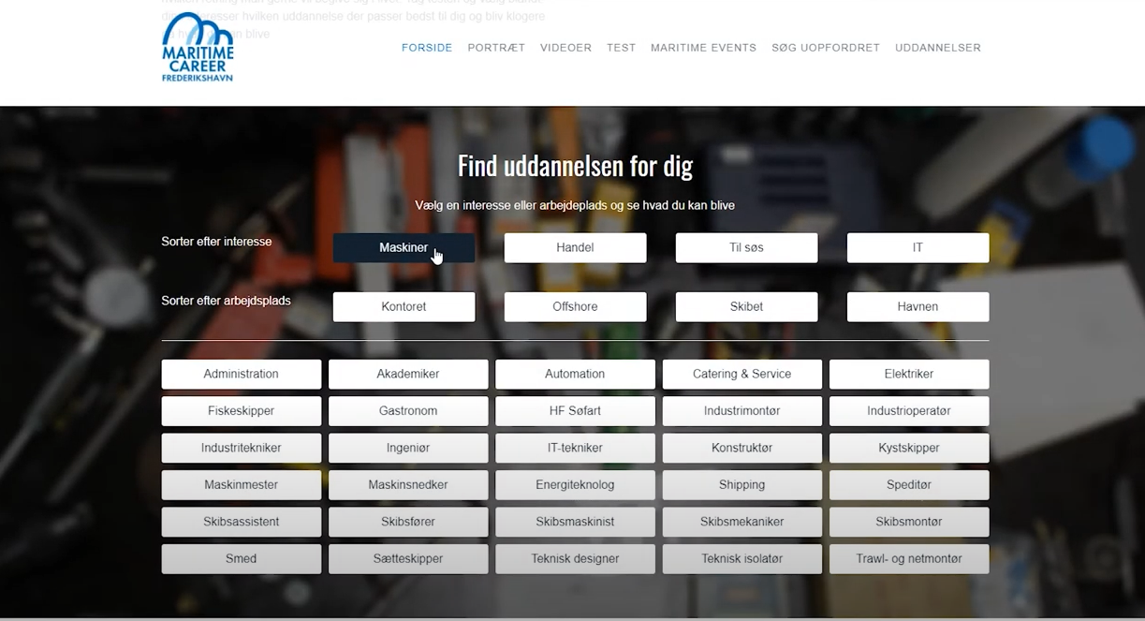Select the Søg Uopfordret menu item
The height and width of the screenshot is (621, 1145).
[825, 48]
